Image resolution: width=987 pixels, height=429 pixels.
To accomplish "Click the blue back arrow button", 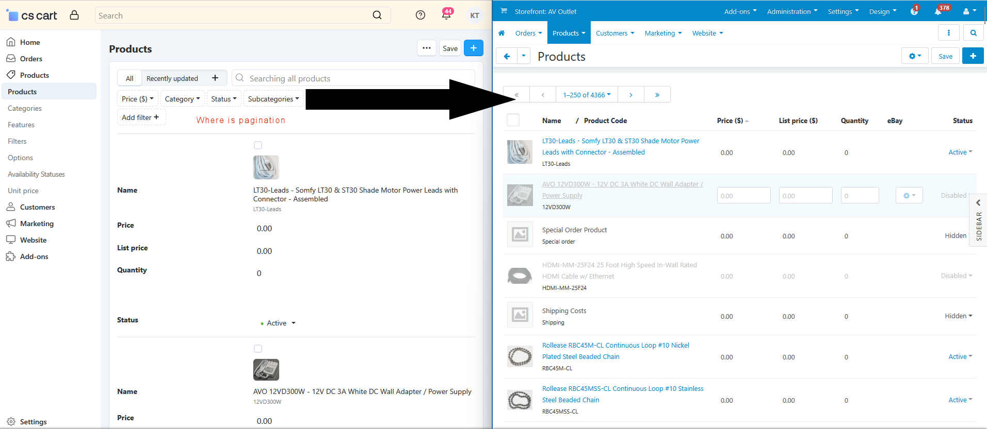I will point(507,56).
